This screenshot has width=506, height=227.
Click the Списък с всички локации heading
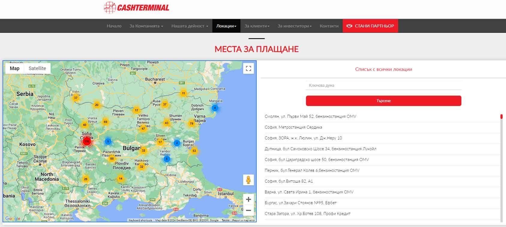click(384, 69)
